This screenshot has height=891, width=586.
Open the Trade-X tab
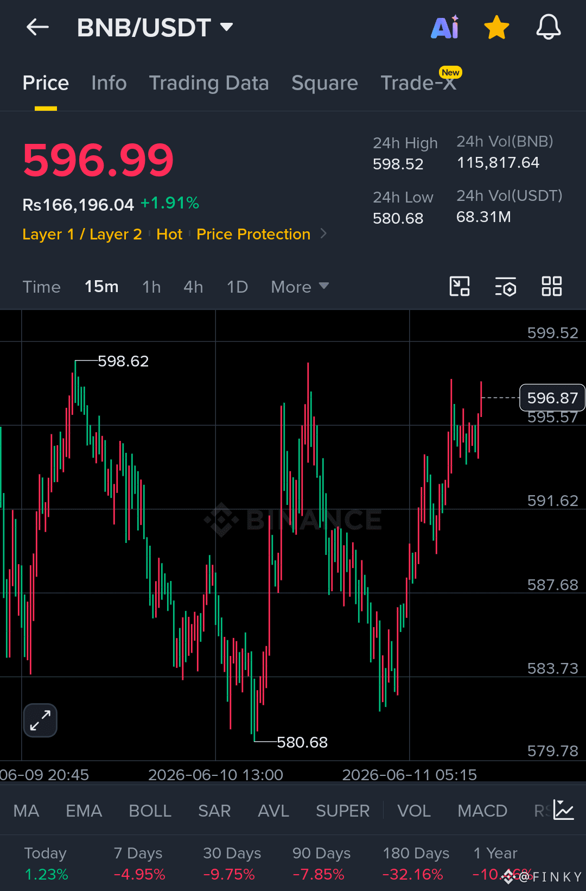[x=418, y=83]
